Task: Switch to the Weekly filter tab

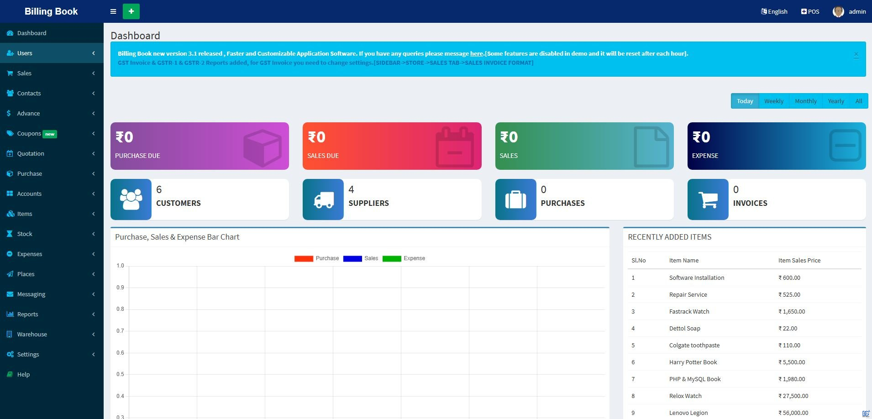Action: coord(773,101)
